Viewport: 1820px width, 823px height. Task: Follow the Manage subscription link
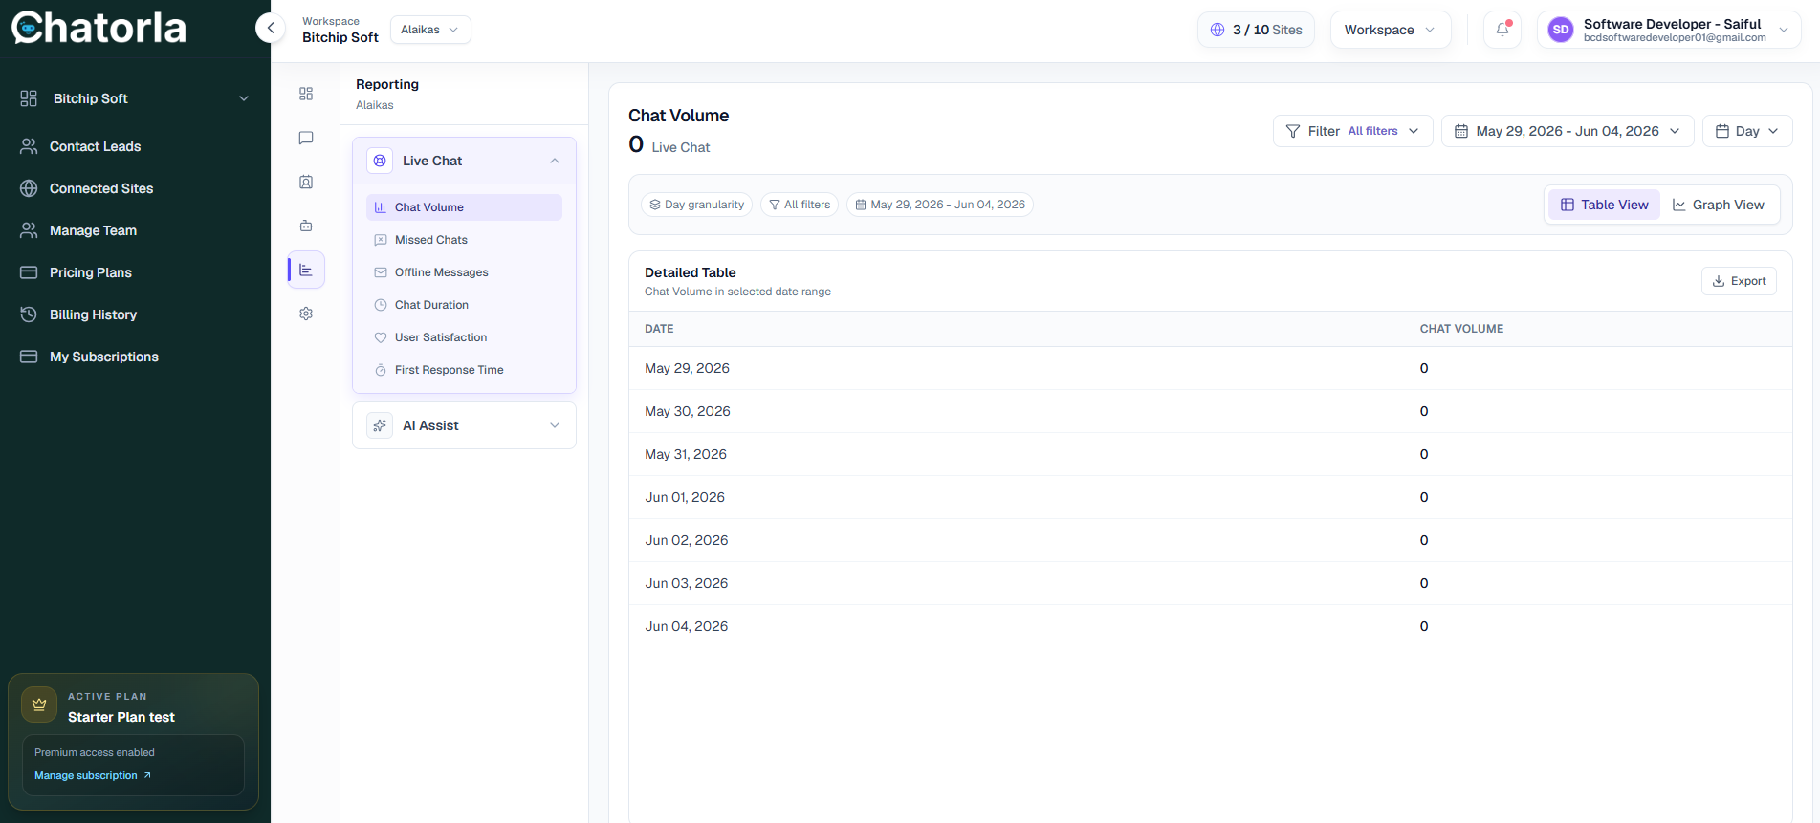[93, 775]
